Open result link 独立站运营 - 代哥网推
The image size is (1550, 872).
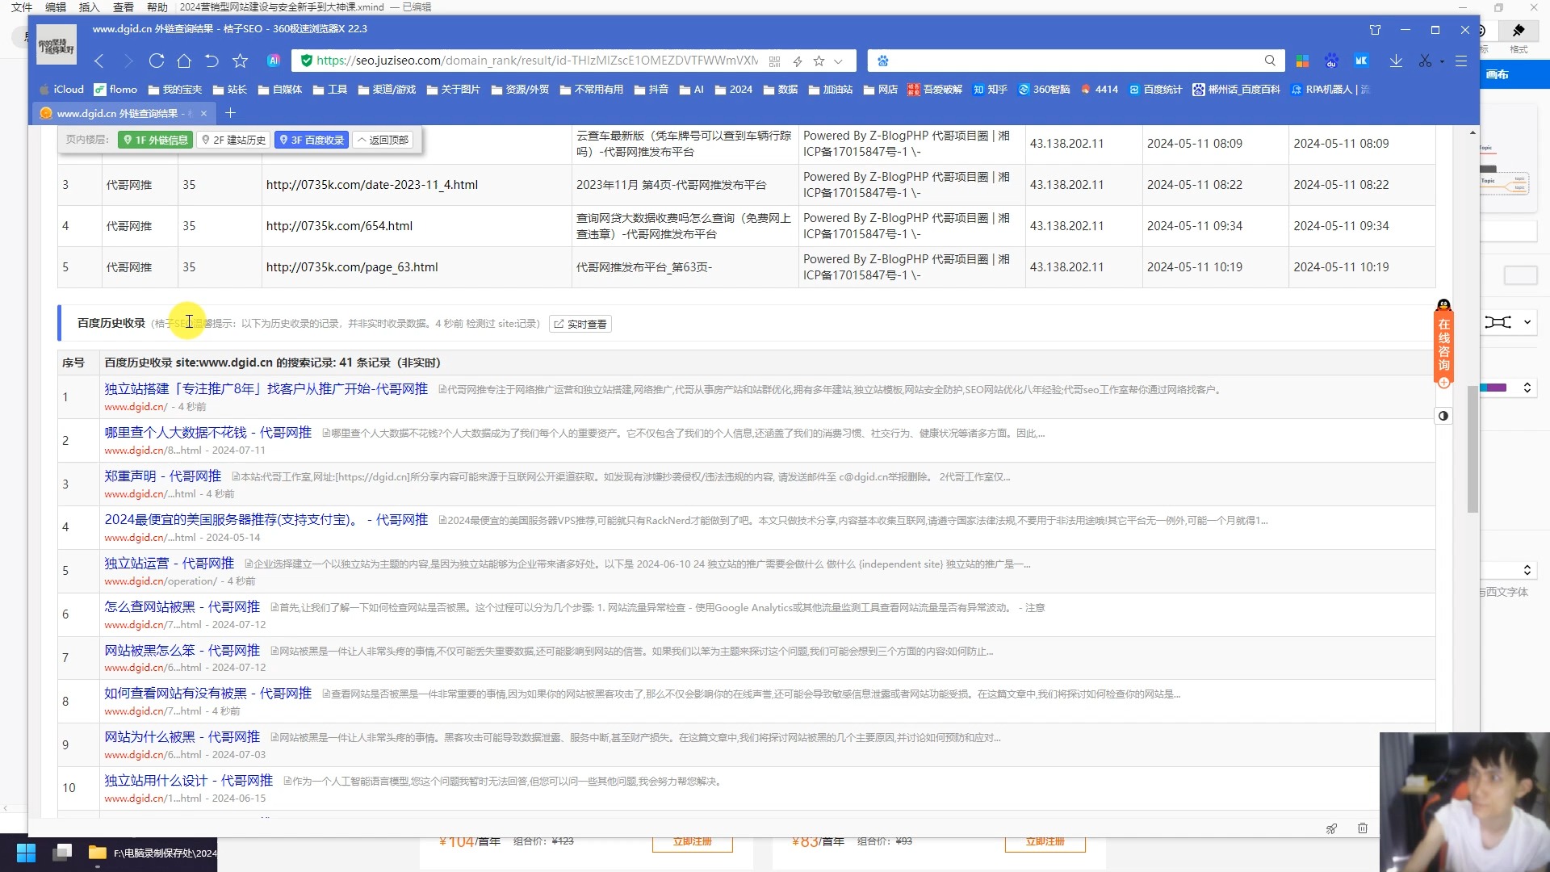pos(169,563)
